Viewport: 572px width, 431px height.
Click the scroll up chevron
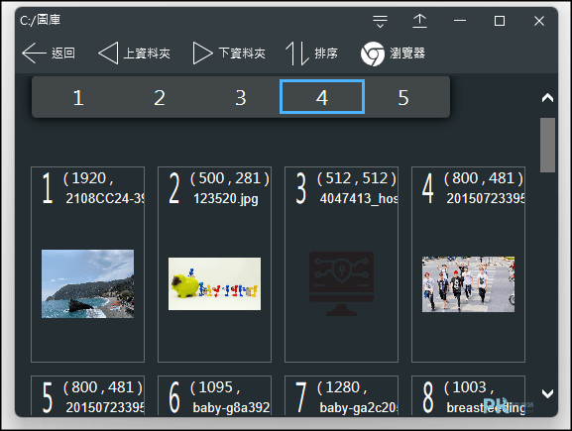(x=547, y=98)
